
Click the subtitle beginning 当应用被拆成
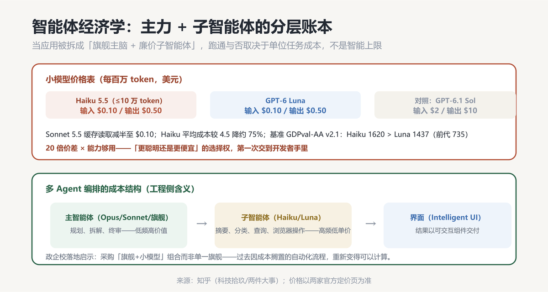click(x=207, y=46)
